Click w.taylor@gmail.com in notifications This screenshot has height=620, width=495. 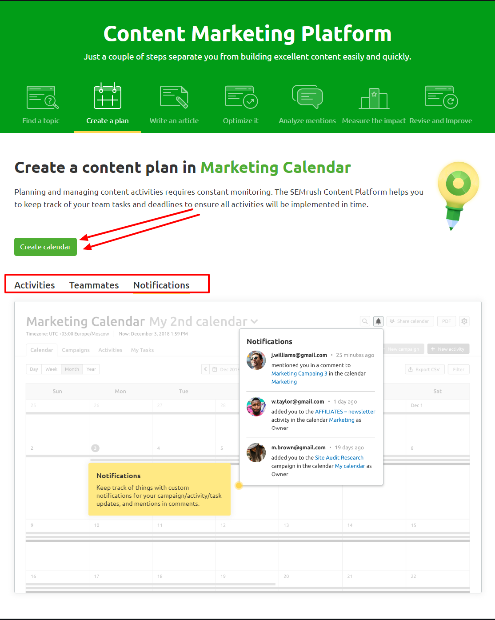(298, 402)
